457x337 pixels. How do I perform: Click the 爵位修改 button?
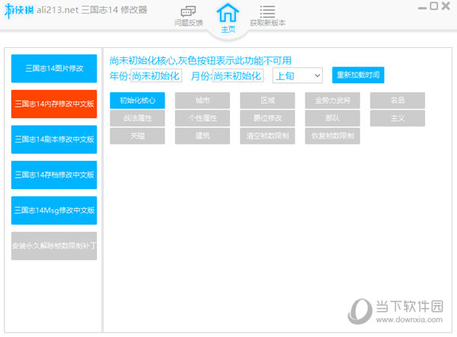(267, 118)
